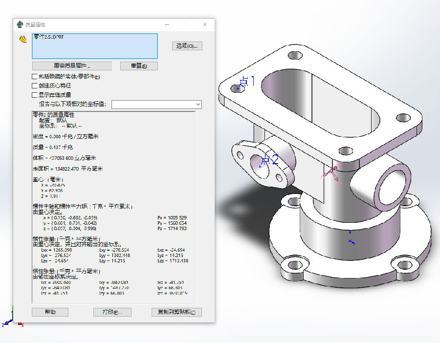
Task: Toggle the 创建质心特征 checkbox
Action: click(x=35, y=86)
